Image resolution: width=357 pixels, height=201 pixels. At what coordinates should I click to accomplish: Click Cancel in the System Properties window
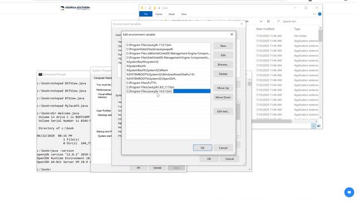click(x=157, y=167)
